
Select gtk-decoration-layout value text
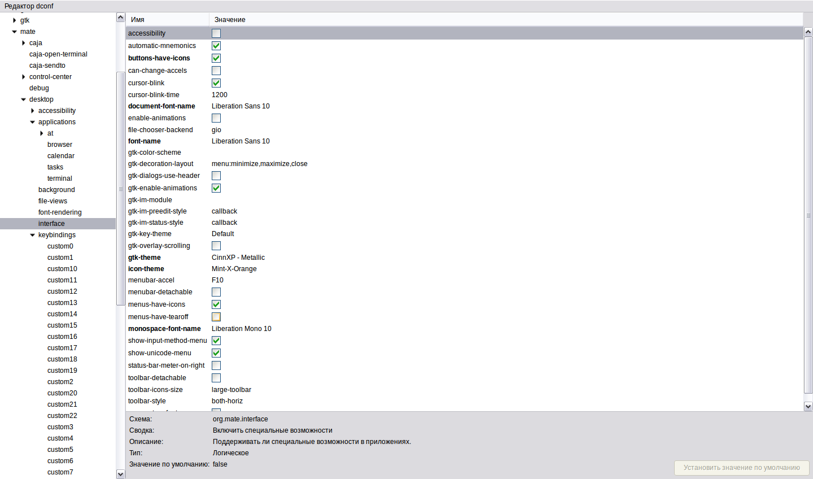[x=260, y=164]
